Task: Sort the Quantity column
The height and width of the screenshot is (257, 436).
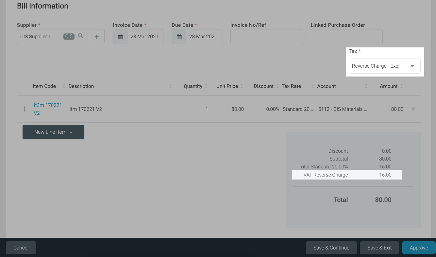Action: (206, 86)
